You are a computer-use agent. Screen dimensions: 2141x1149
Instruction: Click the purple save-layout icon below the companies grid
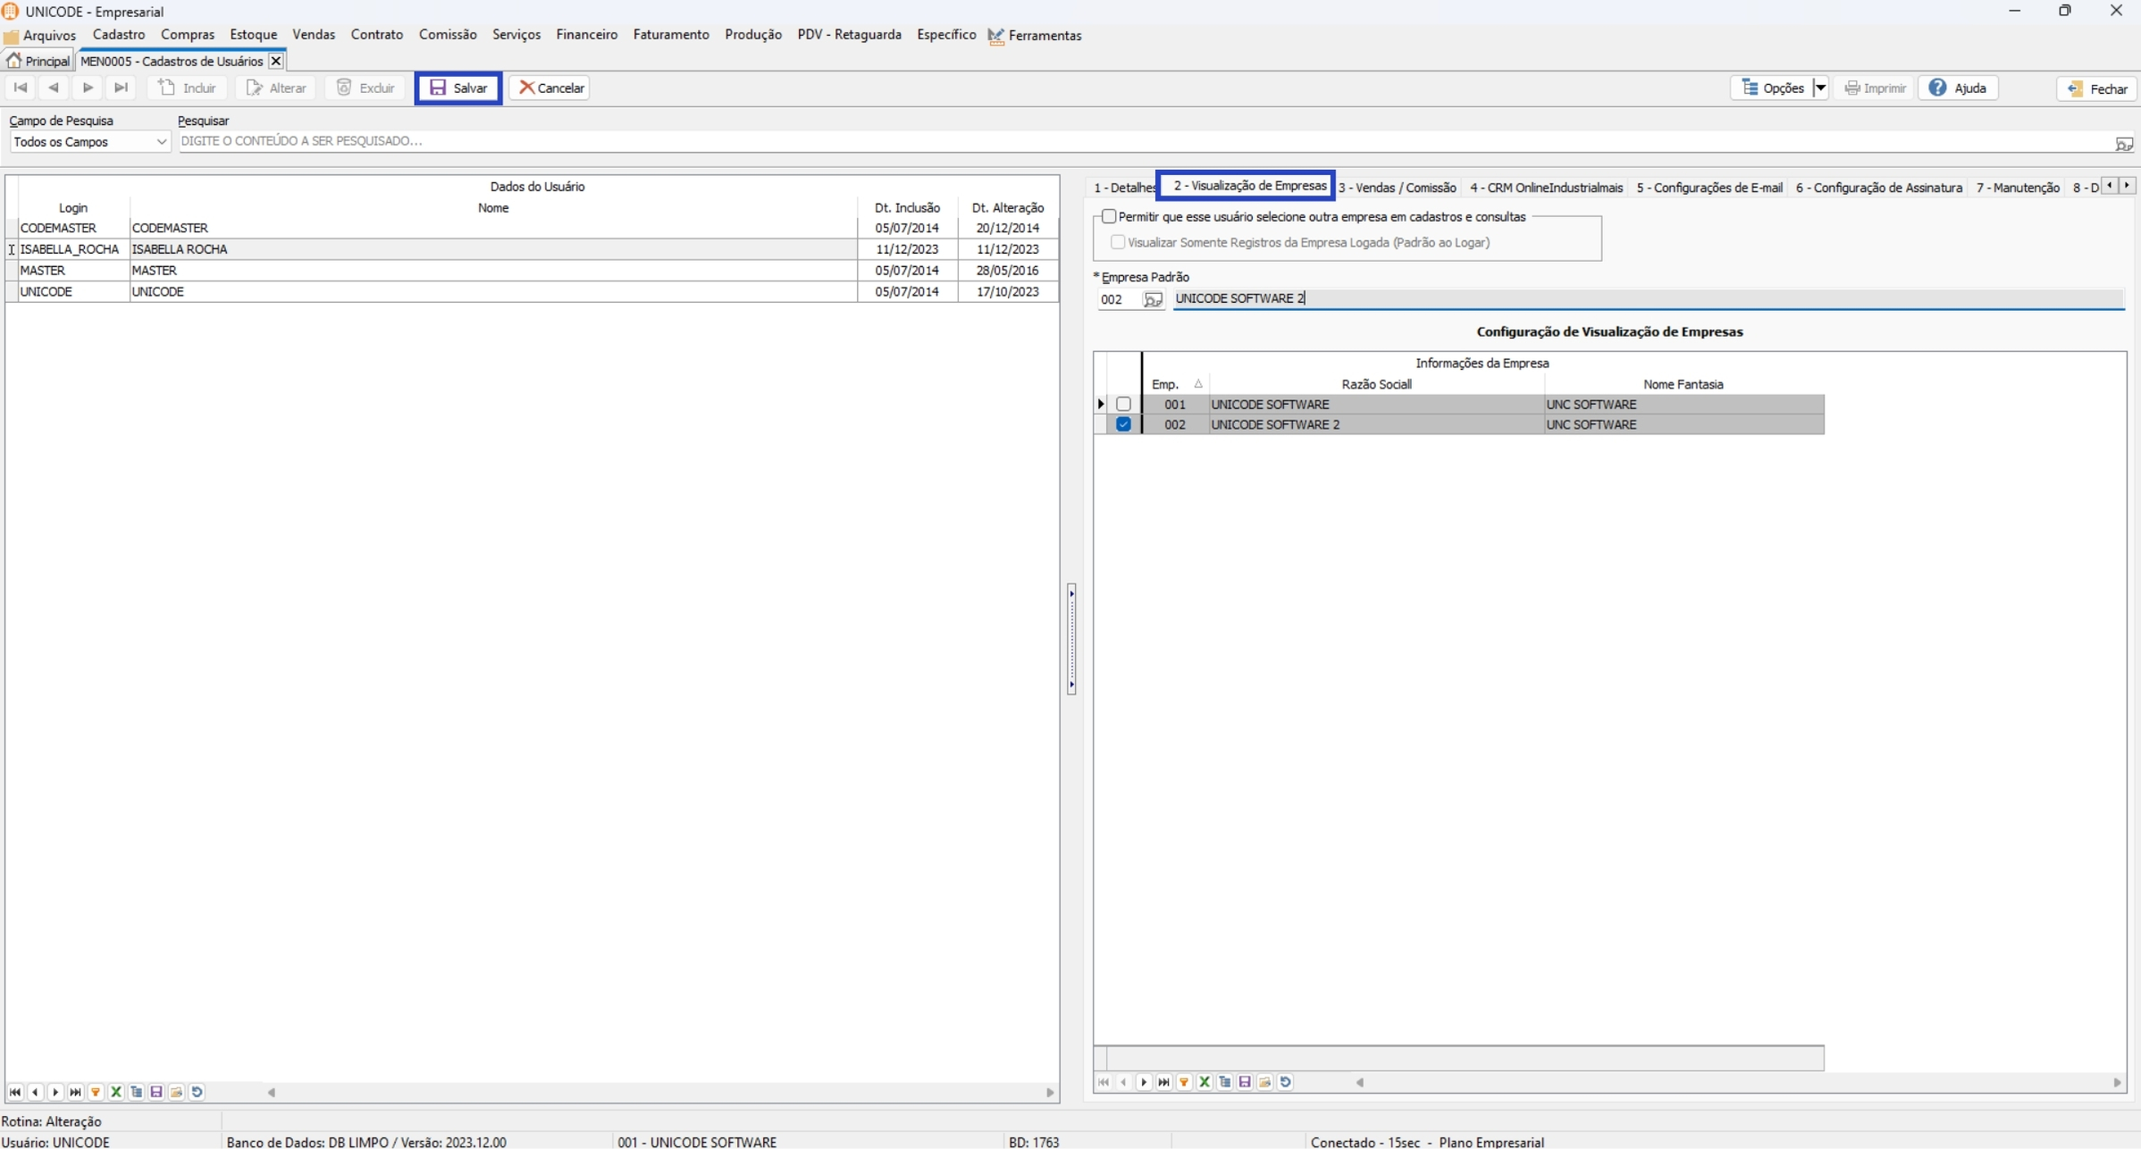click(x=1245, y=1082)
